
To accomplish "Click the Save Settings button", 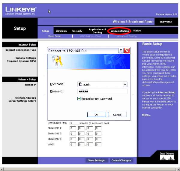I will click(96, 160).
